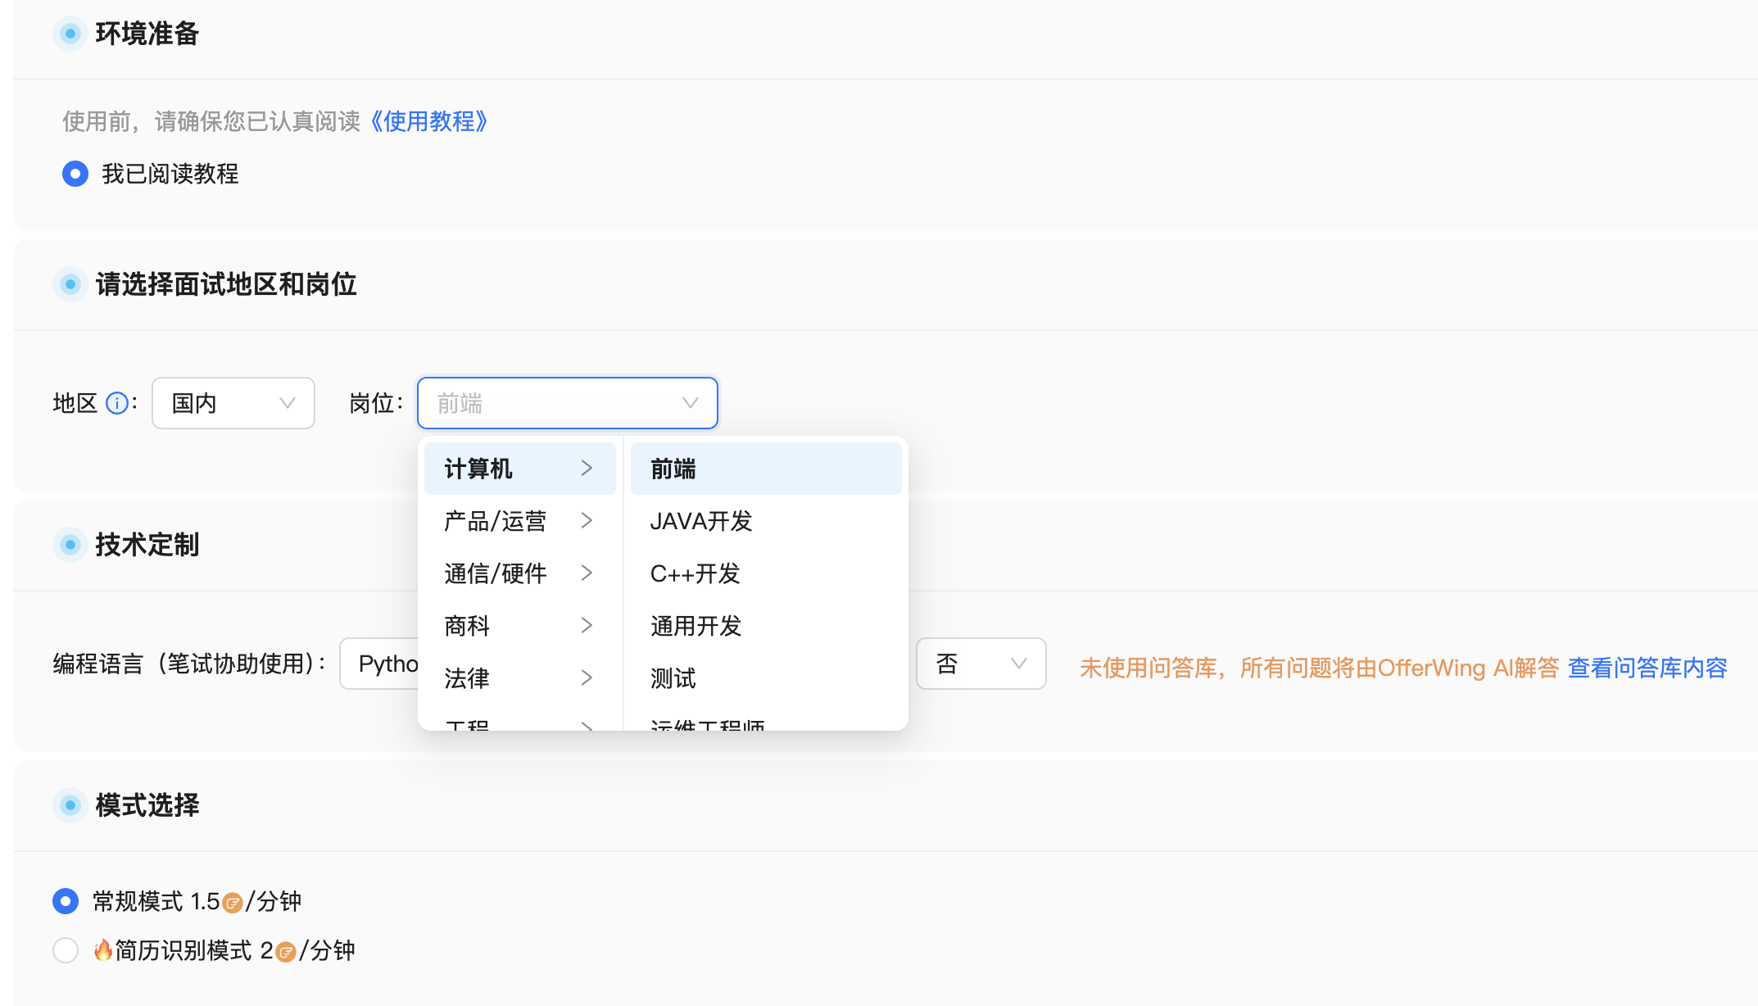Image resolution: width=1758 pixels, height=1006 pixels.
Task: Click the coin icon in 常规模式 label
Action: 233,903
